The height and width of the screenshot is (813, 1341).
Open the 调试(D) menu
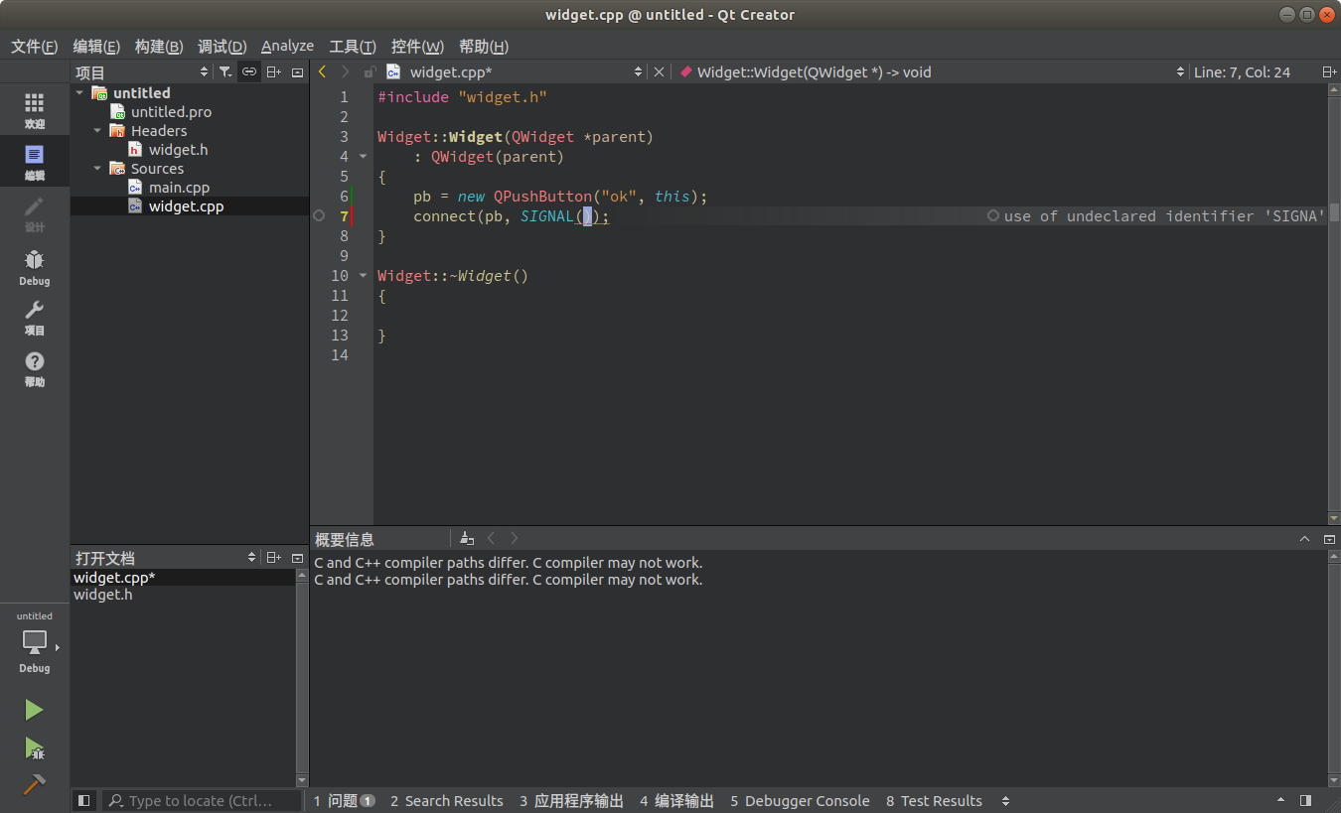[x=223, y=46]
